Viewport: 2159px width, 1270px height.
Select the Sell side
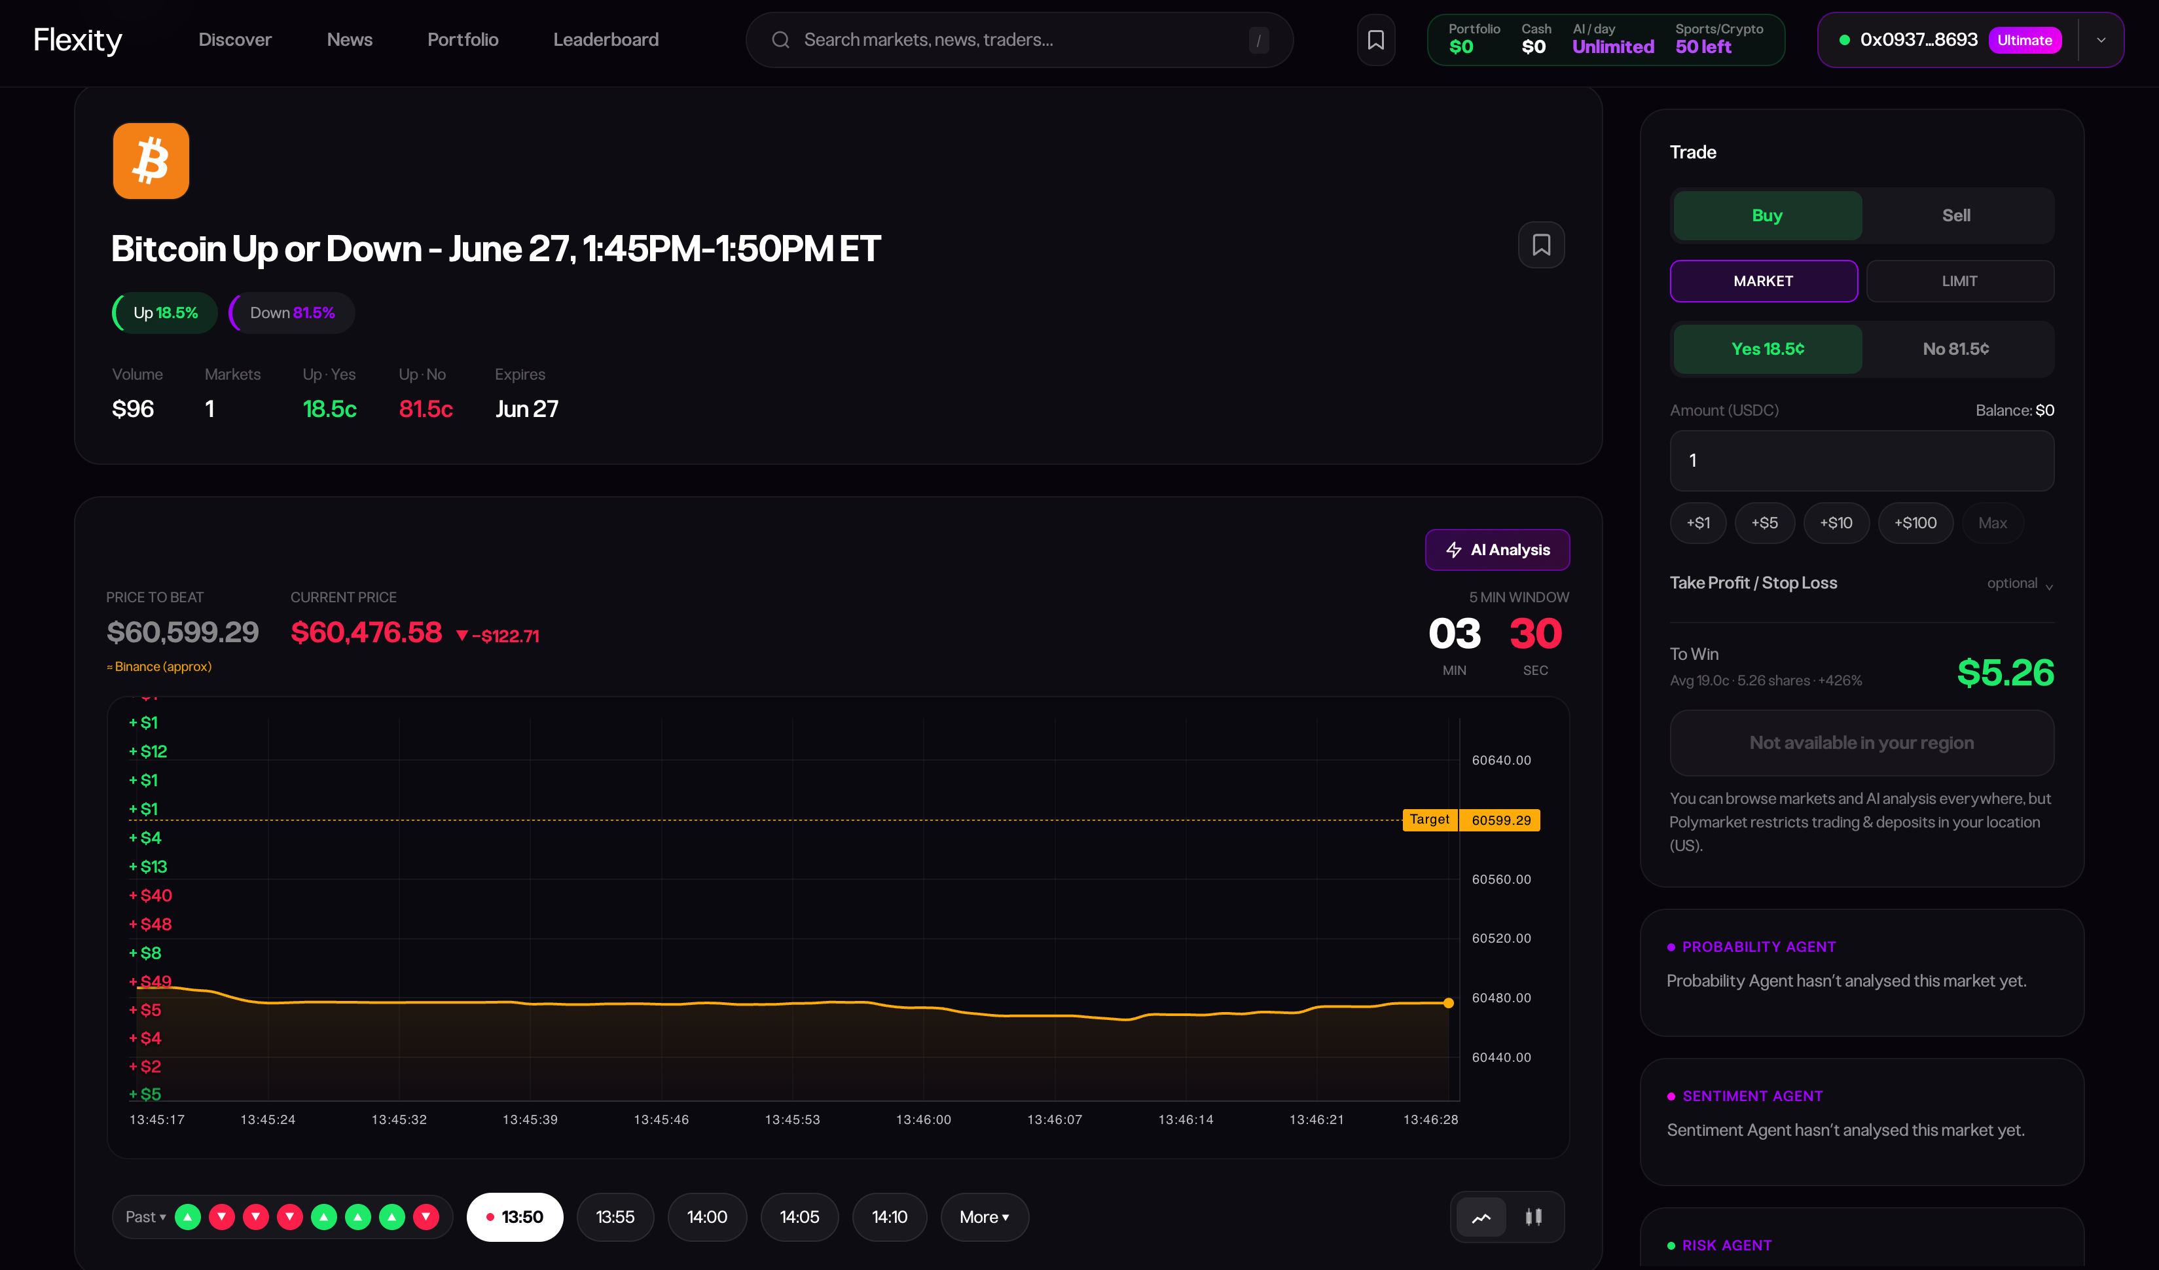[x=1956, y=215]
